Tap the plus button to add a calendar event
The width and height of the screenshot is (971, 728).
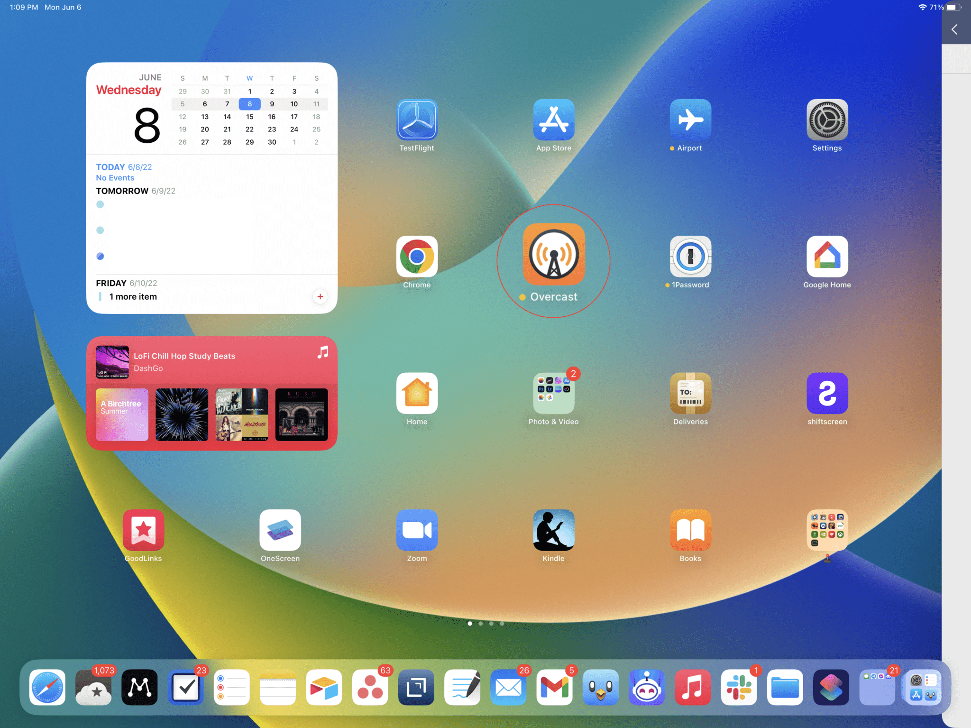[321, 296]
